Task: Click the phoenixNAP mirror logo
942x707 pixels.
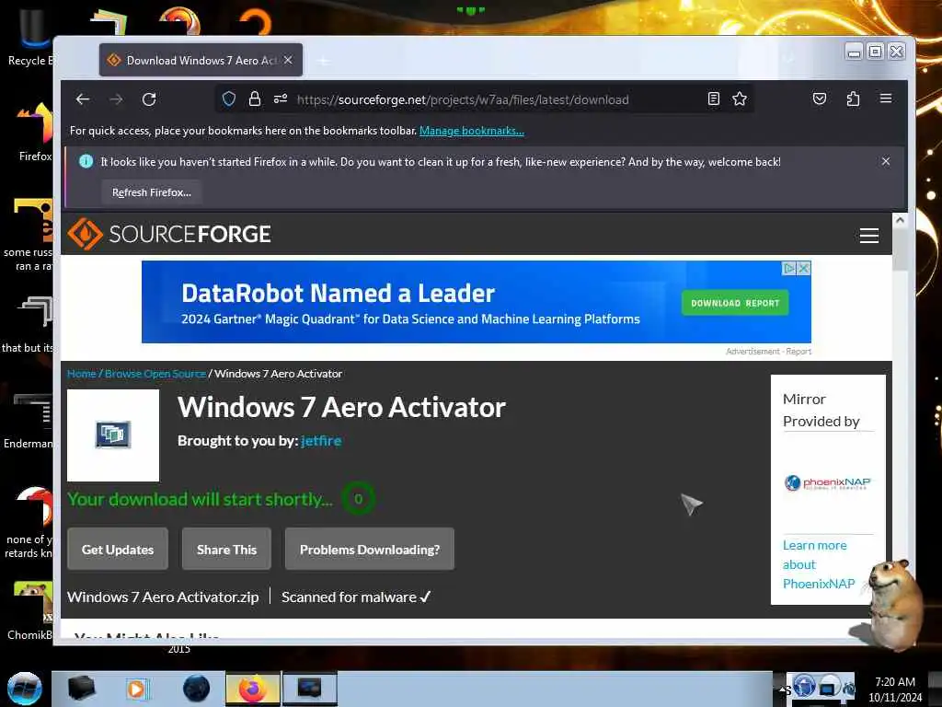Action: pos(827,482)
